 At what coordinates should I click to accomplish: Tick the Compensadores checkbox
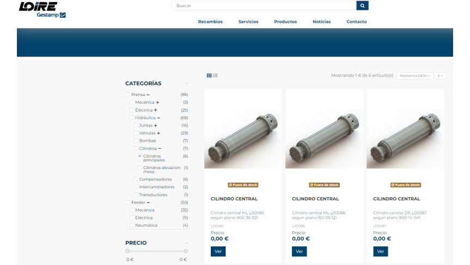pyautogui.click(x=136, y=179)
